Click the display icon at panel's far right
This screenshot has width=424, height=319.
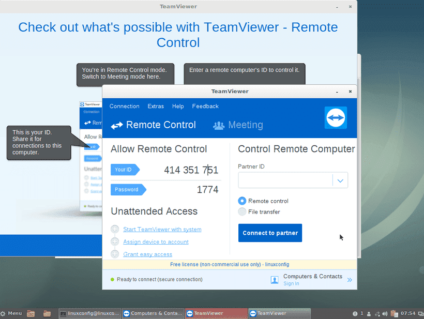pos(421,314)
